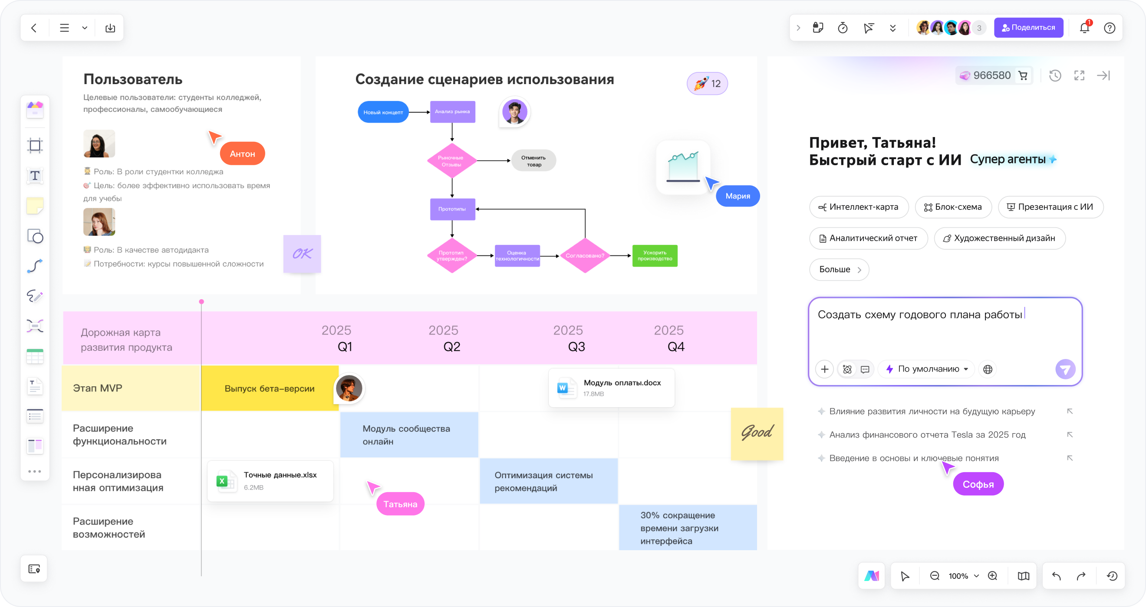Screen dimensions: 1146x607
Task: Click the 'Больше' button
Action: (839, 270)
